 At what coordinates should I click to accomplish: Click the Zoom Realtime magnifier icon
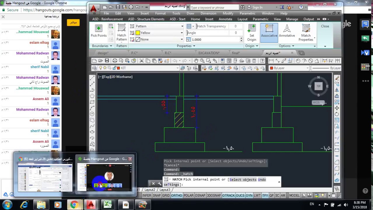202,61
